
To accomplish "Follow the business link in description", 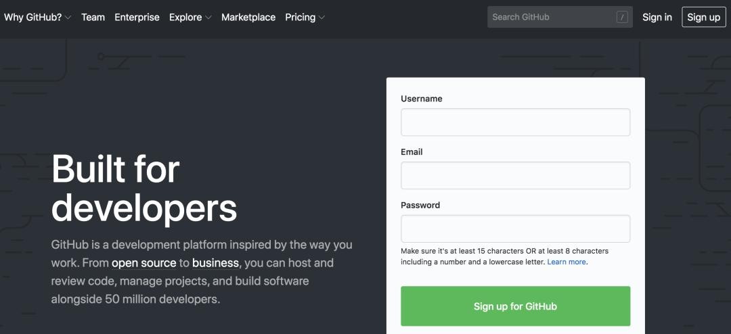I will tap(215, 262).
